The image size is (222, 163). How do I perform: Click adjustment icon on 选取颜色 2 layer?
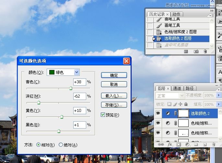coord(168,113)
